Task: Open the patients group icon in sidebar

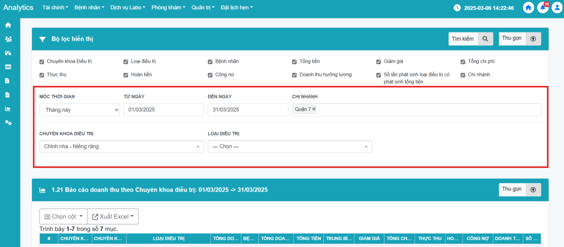Action: [x=8, y=39]
